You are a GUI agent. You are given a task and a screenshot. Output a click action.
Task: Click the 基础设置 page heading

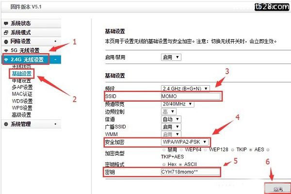(115, 31)
